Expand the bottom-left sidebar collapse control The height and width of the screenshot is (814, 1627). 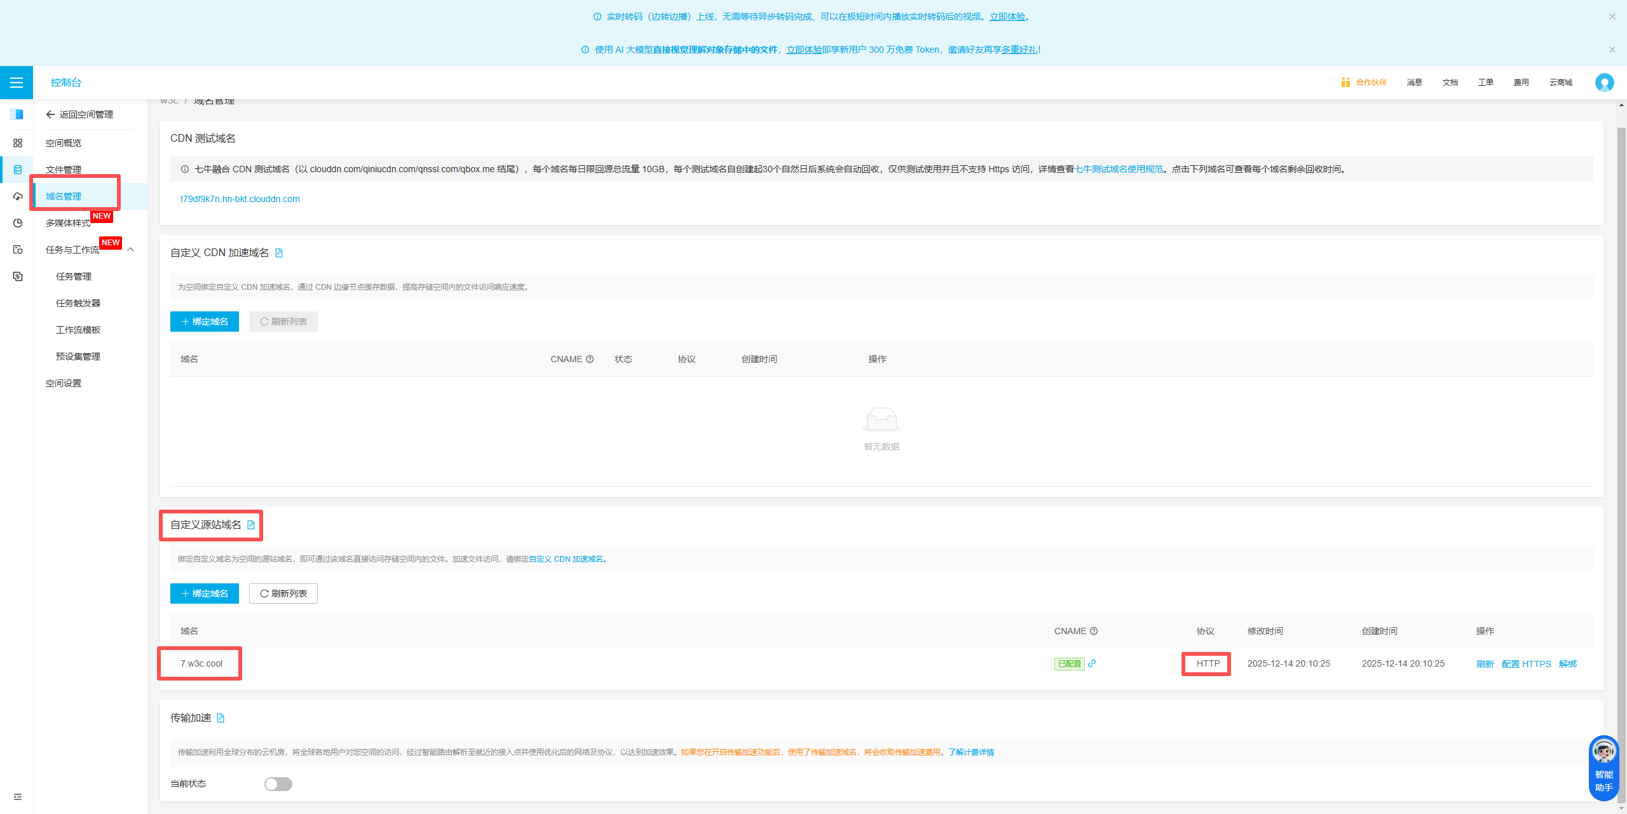(x=18, y=797)
